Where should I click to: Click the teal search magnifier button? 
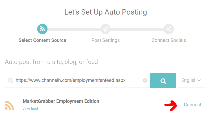[x=163, y=80]
